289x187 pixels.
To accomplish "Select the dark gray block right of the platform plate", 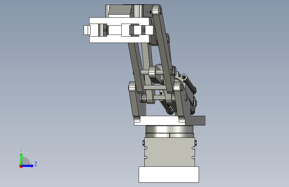I will [195, 120].
